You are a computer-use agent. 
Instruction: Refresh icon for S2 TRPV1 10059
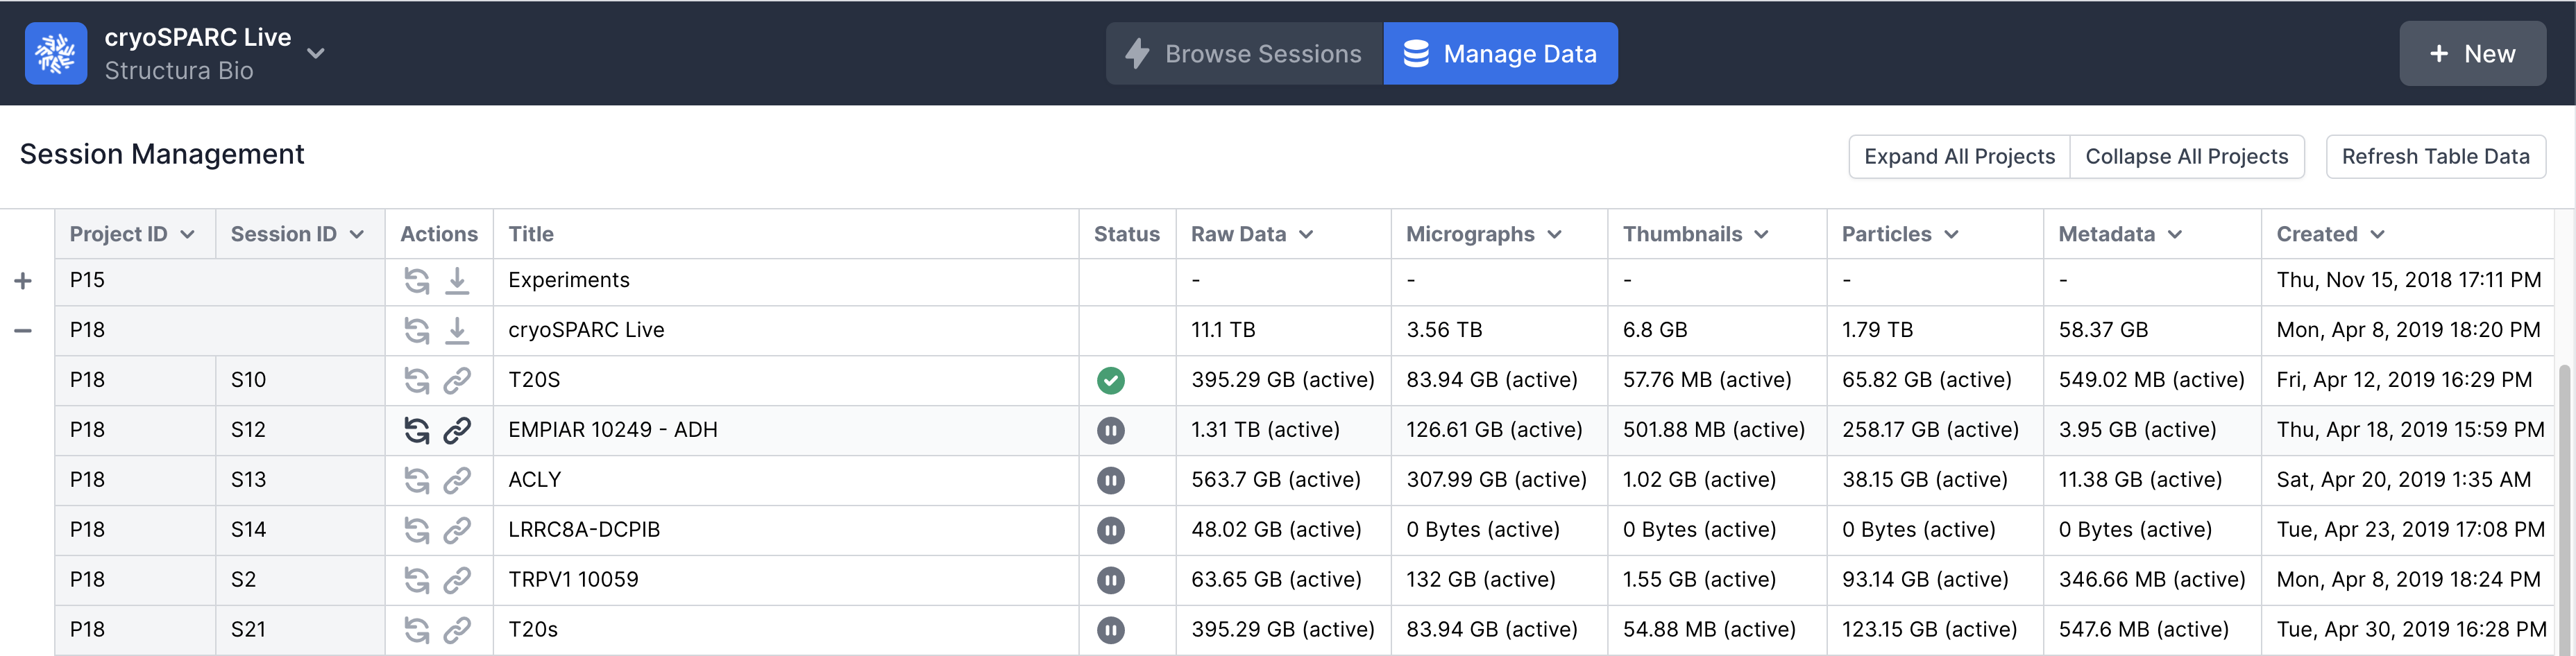tap(417, 581)
